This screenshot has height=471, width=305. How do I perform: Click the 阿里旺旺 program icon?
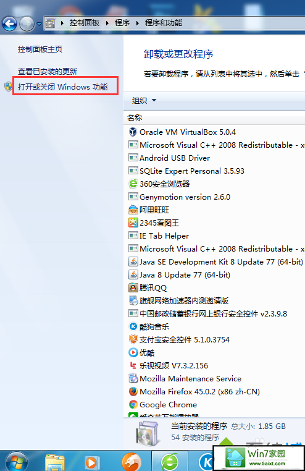(x=133, y=210)
